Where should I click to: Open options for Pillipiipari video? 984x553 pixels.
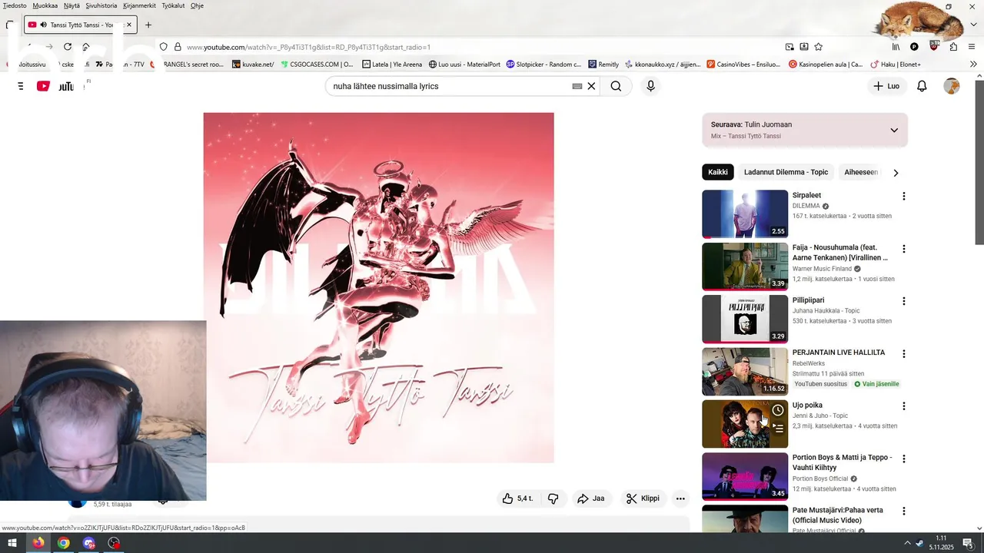(x=904, y=301)
